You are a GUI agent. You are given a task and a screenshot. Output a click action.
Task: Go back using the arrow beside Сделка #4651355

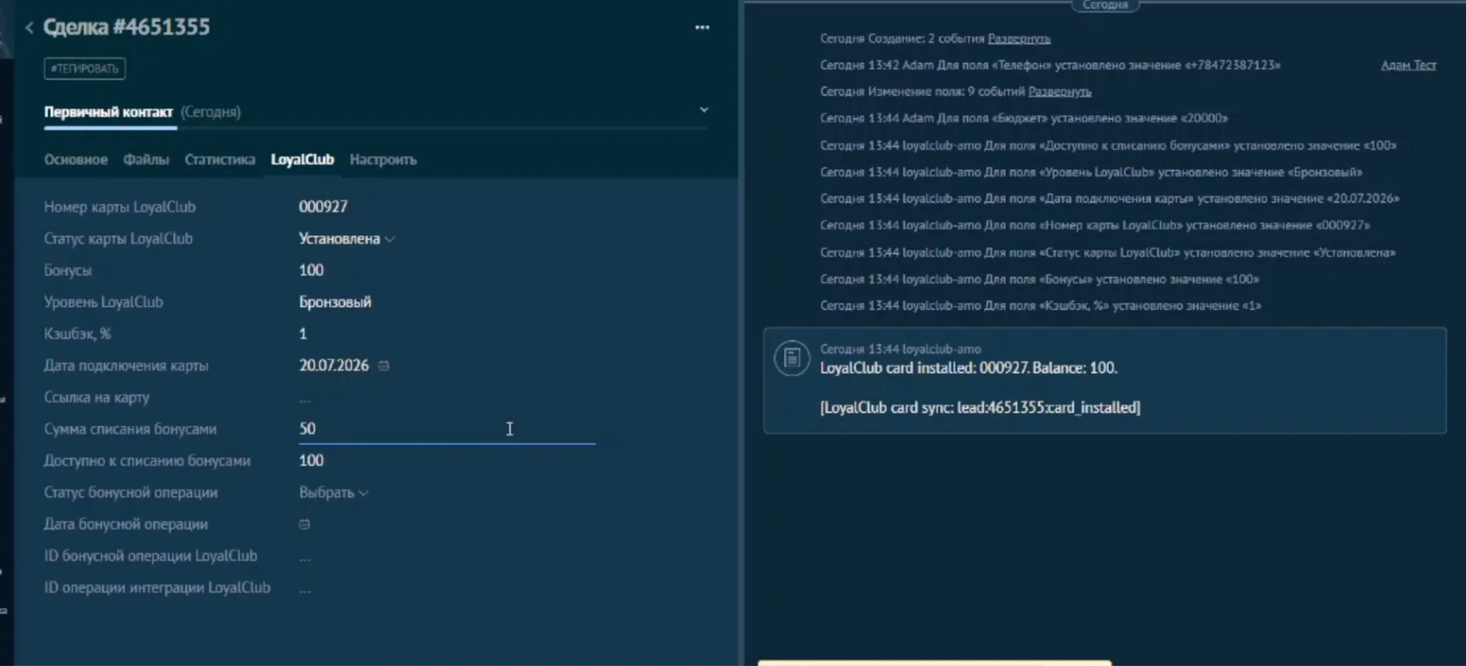point(29,28)
